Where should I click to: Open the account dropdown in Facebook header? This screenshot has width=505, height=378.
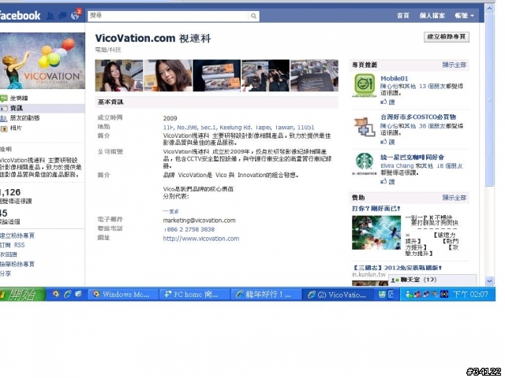[x=464, y=16]
